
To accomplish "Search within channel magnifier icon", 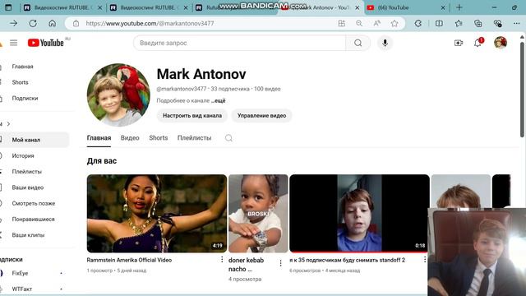I will click(228, 138).
